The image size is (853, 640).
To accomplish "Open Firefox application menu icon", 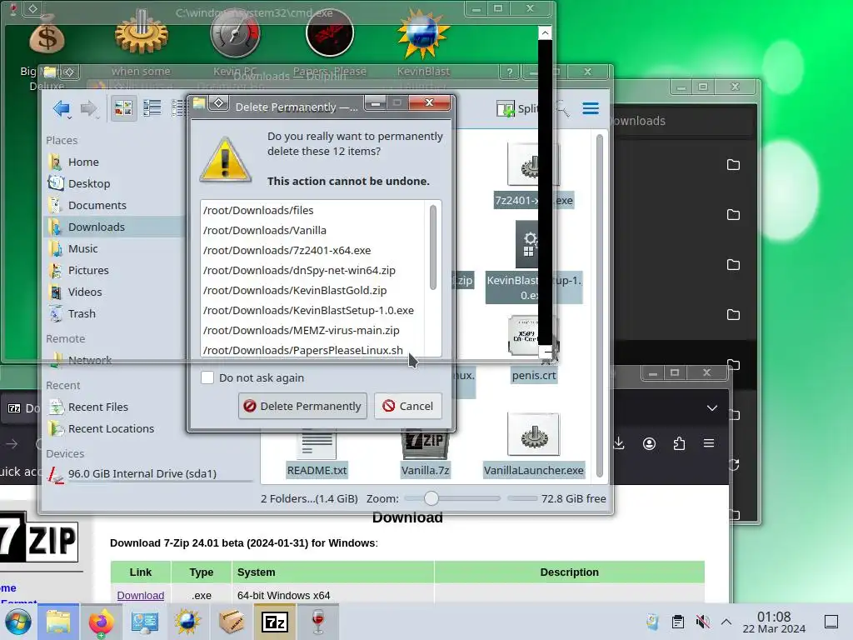I will [709, 443].
